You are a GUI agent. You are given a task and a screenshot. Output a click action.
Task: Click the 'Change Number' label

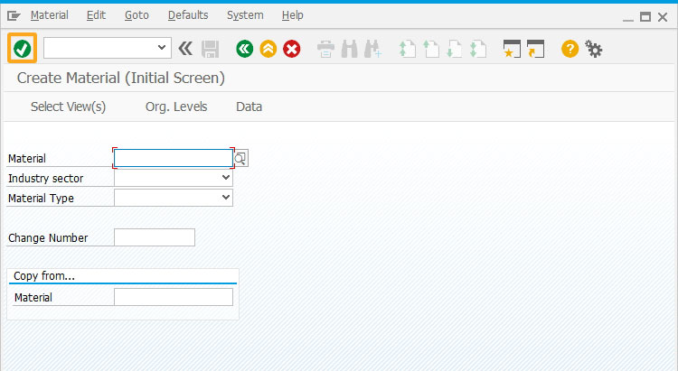tap(48, 238)
